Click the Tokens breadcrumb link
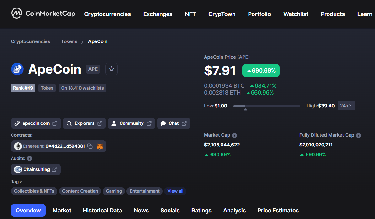This screenshot has height=219, width=375. pyautogui.click(x=69, y=41)
